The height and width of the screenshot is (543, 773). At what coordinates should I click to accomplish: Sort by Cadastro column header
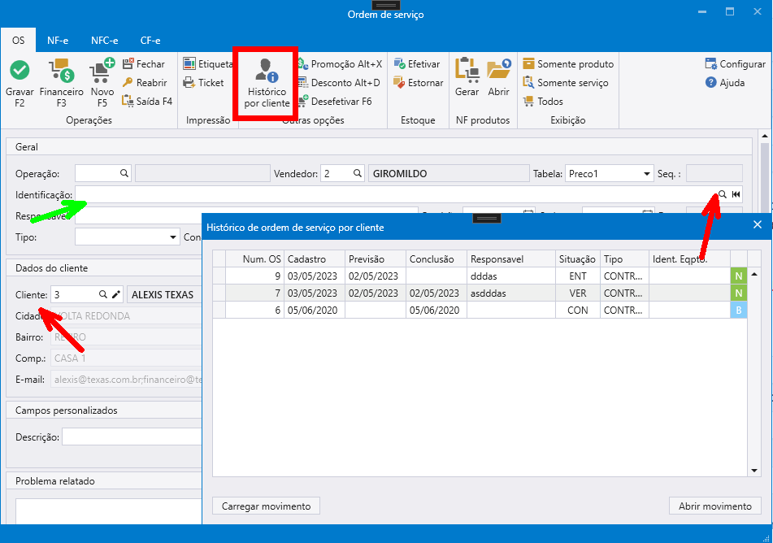314,259
